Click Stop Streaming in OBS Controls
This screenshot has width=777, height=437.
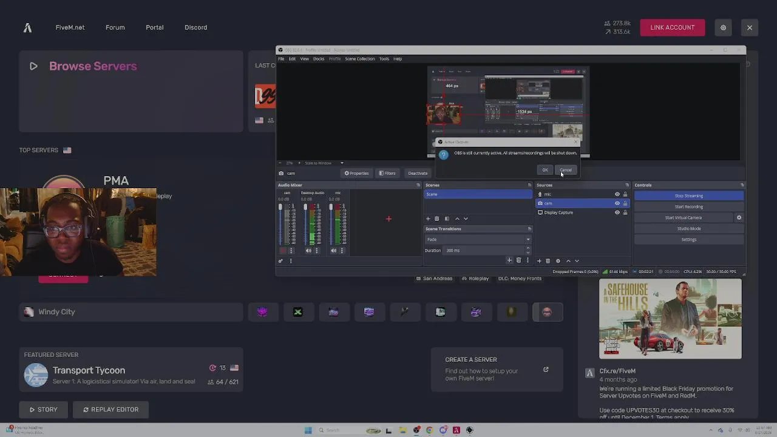[x=688, y=195]
